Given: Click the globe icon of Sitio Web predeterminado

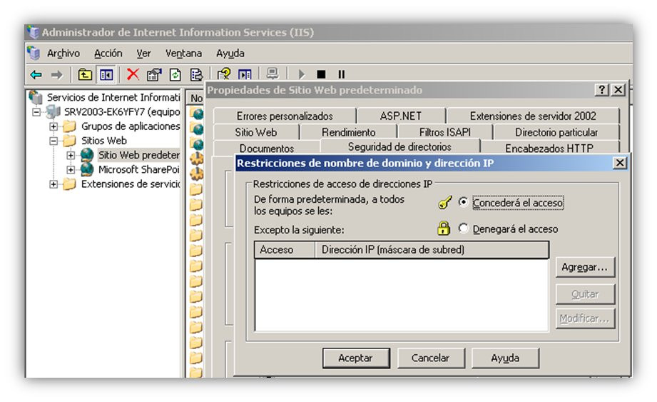Looking at the screenshot, I should [x=87, y=155].
